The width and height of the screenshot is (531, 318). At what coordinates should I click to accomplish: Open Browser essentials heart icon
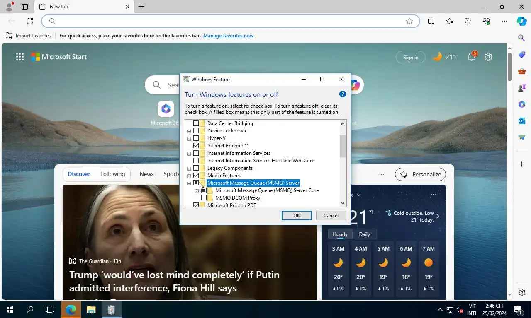point(486,21)
